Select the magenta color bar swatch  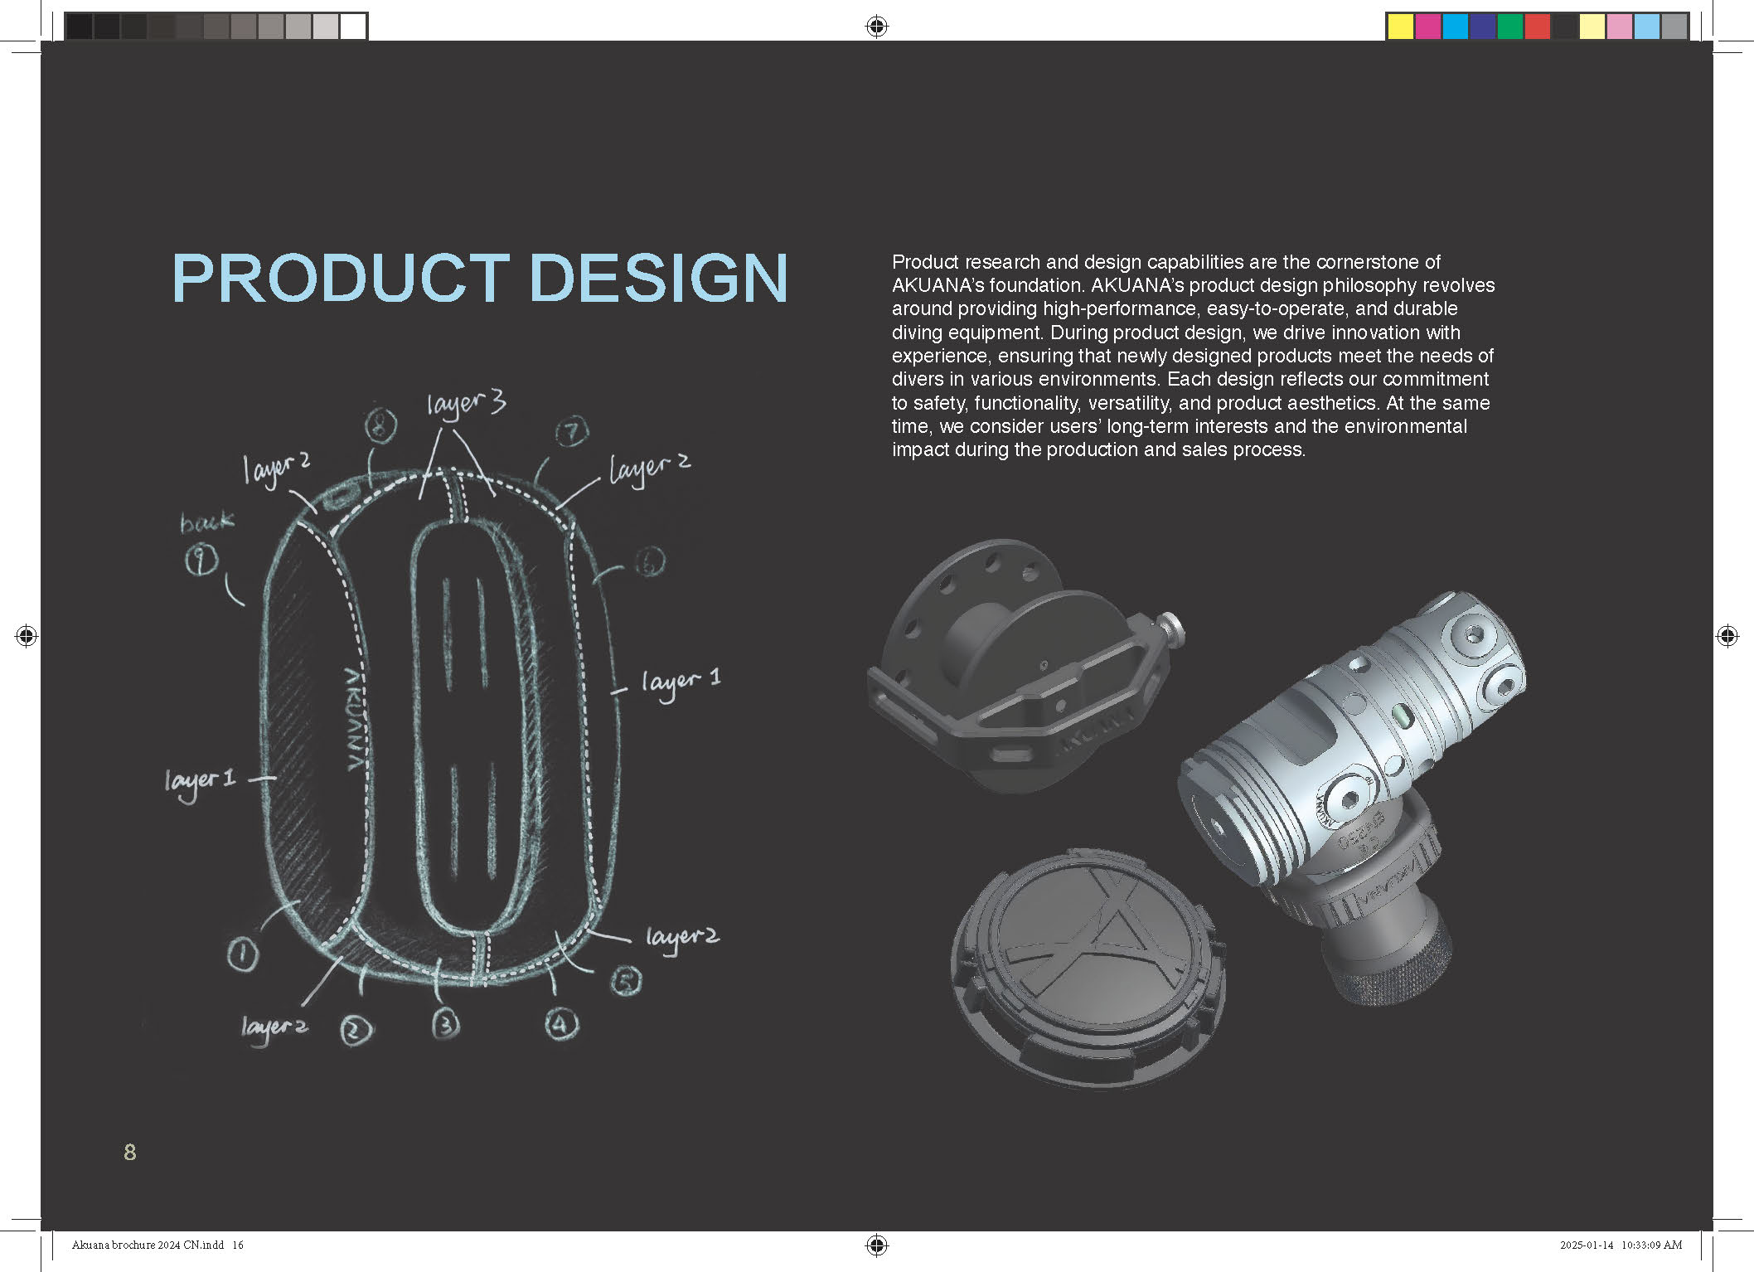point(1427,27)
